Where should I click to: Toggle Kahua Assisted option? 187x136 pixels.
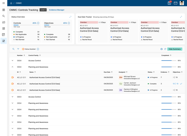29,49
